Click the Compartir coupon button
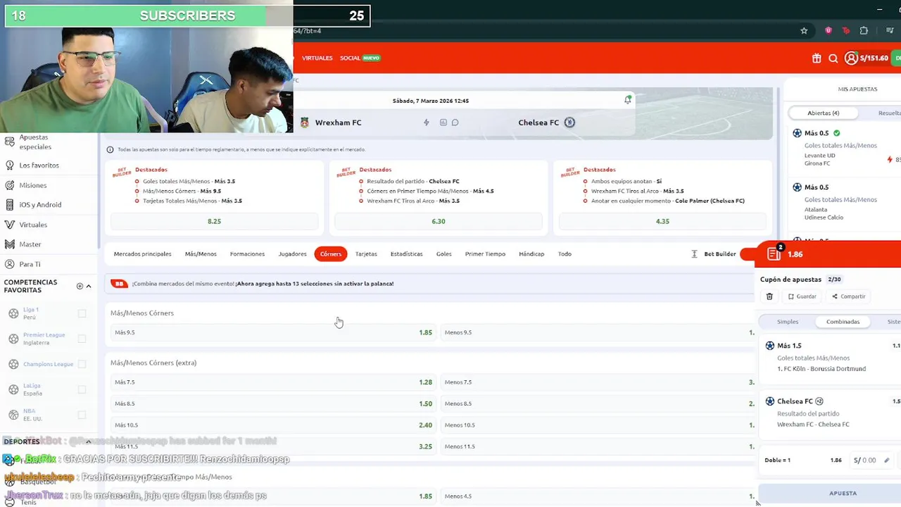 (x=848, y=296)
